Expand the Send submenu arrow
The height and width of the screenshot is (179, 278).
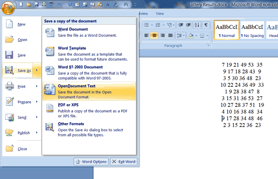(x=37, y=117)
